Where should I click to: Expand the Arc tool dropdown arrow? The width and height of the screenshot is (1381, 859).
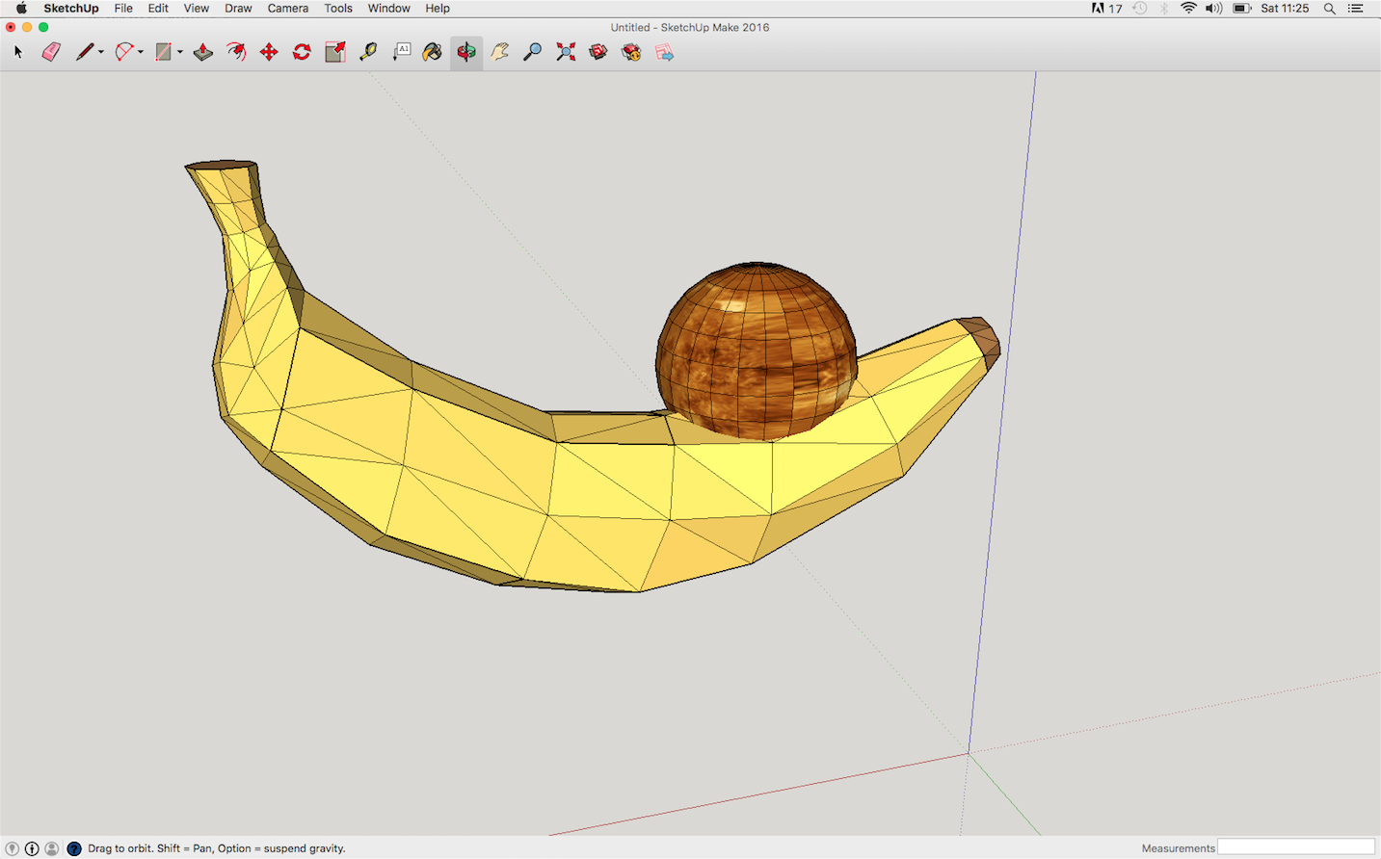tap(141, 53)
